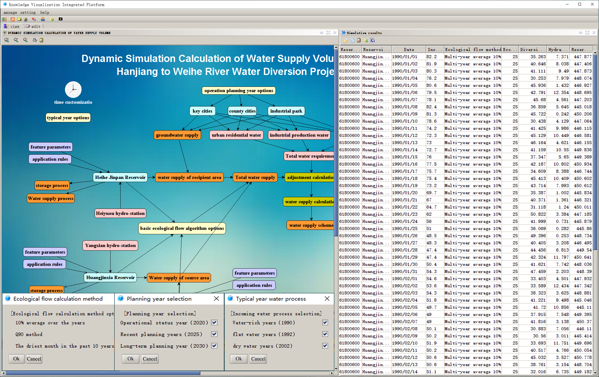Click the user profile toolbar icon
Viewport: 599px width, 377px height.
(43, 19)
